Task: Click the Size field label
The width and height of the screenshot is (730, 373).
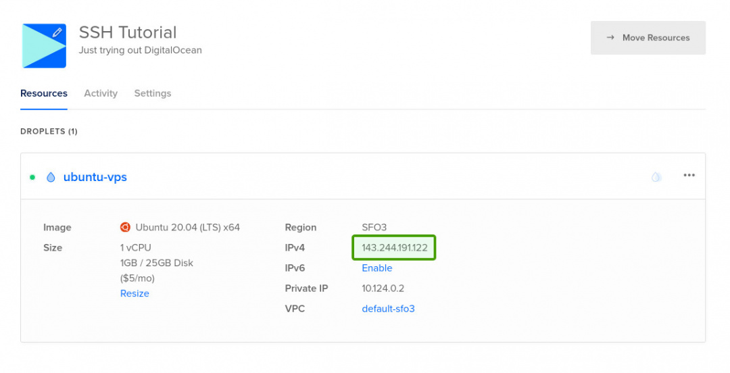Action: pyautogui.click(x=53, y=248)
